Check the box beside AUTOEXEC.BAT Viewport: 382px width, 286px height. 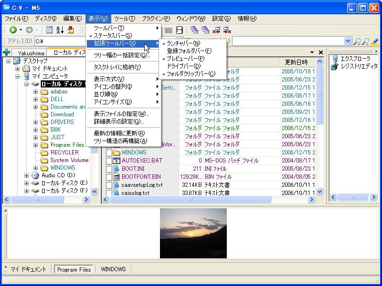[x=109, y=161]
